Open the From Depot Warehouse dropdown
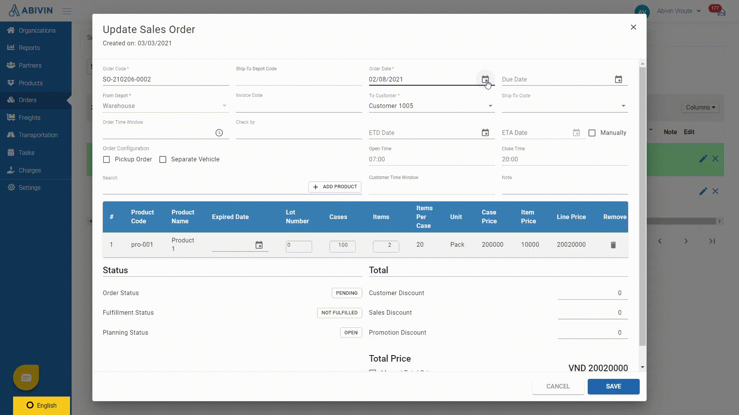739x415 pixels. pyautogui.click(x=224, y=106)
